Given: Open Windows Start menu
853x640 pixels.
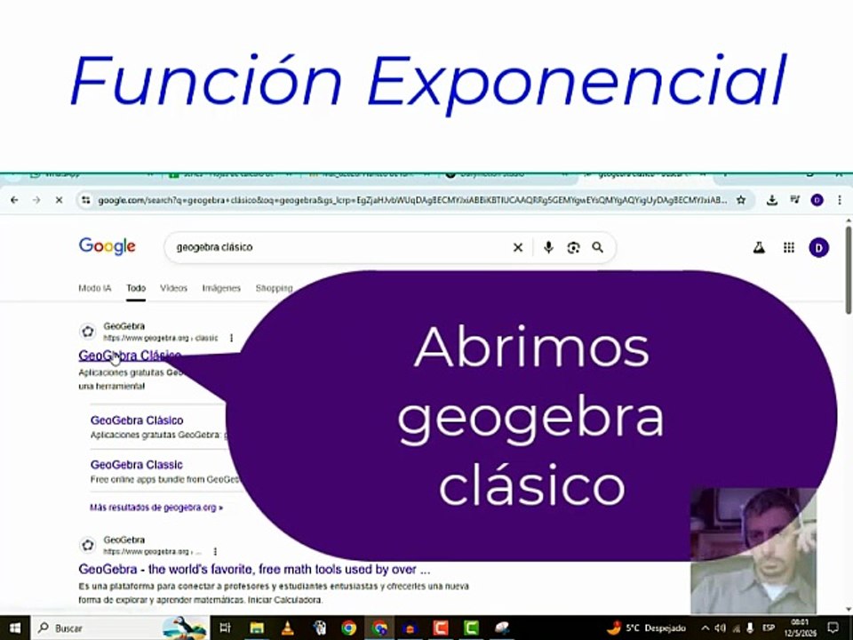Looking at the screenshot, I should (x=15, y=628).
